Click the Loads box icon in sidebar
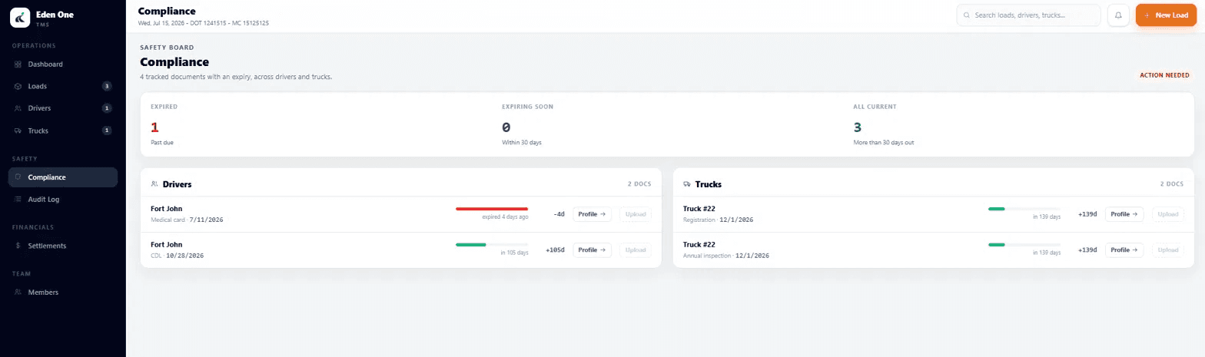The height and width of the screenshot is (357, 1205). click(x=18, y=86)
